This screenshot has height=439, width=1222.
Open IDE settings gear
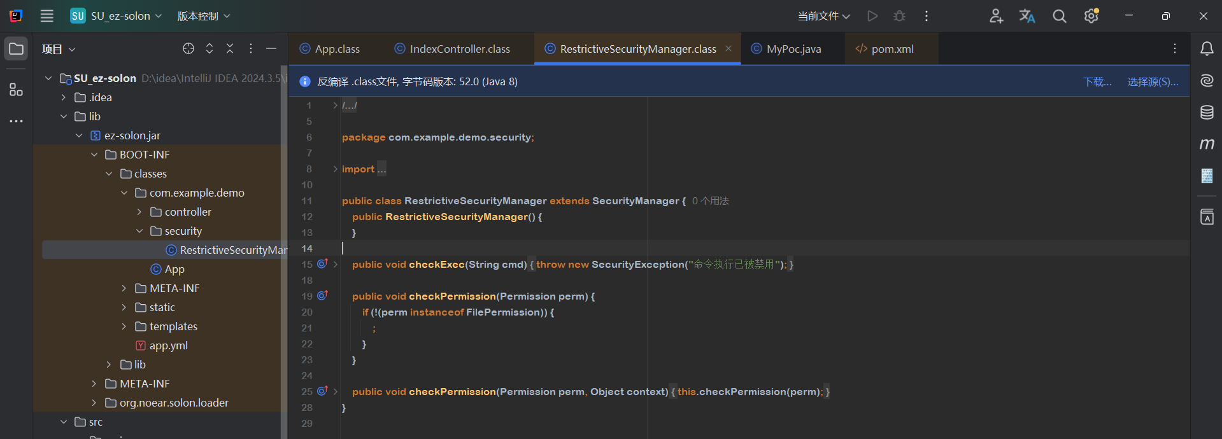(1091, 16)
